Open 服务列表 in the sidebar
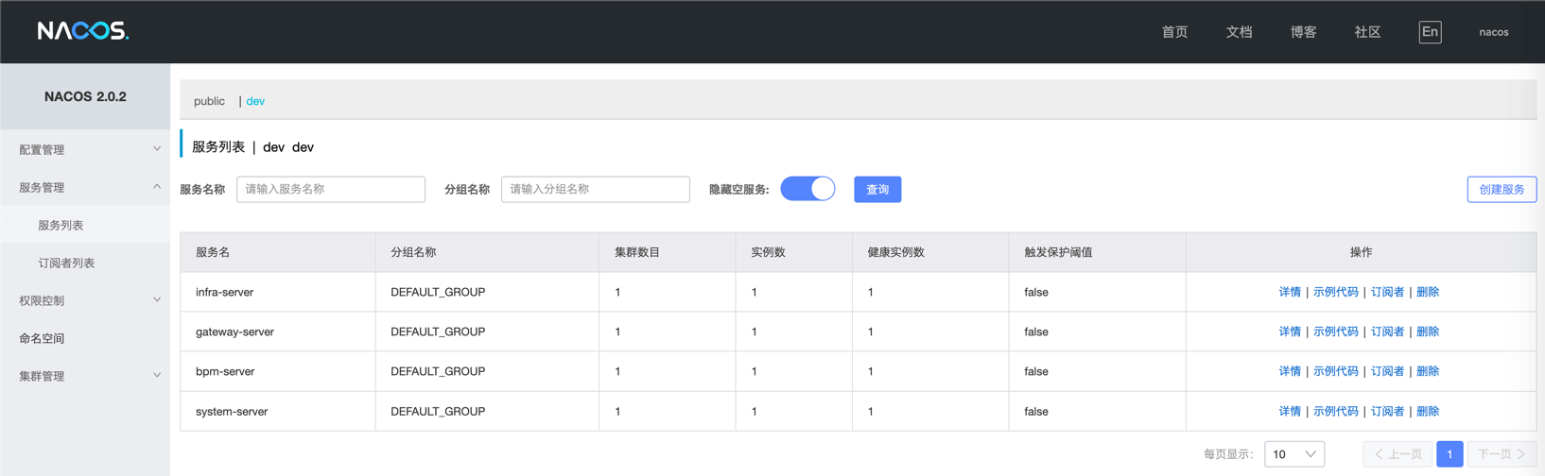Screen dimensions: 1545x476 61,225
